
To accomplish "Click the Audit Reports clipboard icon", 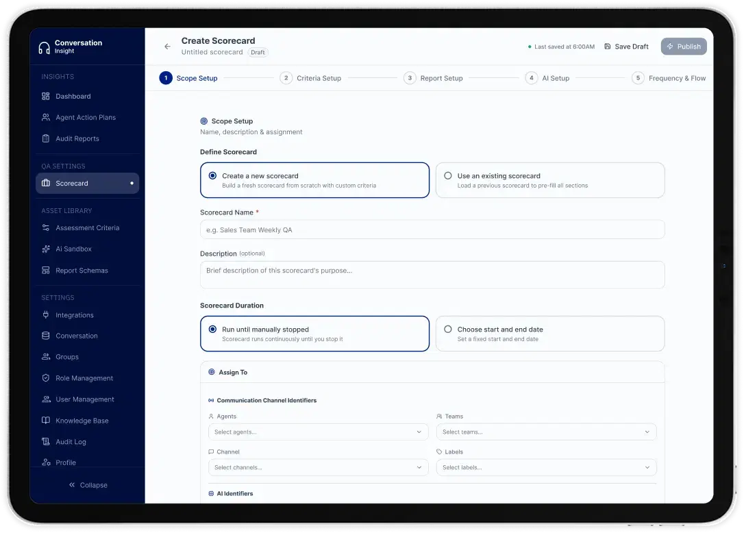I will coord(45,138).
